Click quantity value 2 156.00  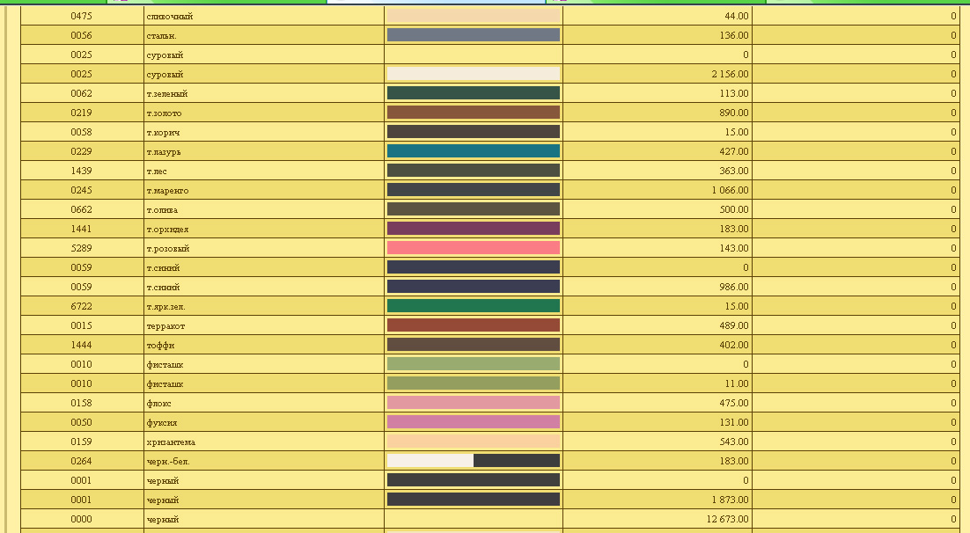tap(730, 74)
